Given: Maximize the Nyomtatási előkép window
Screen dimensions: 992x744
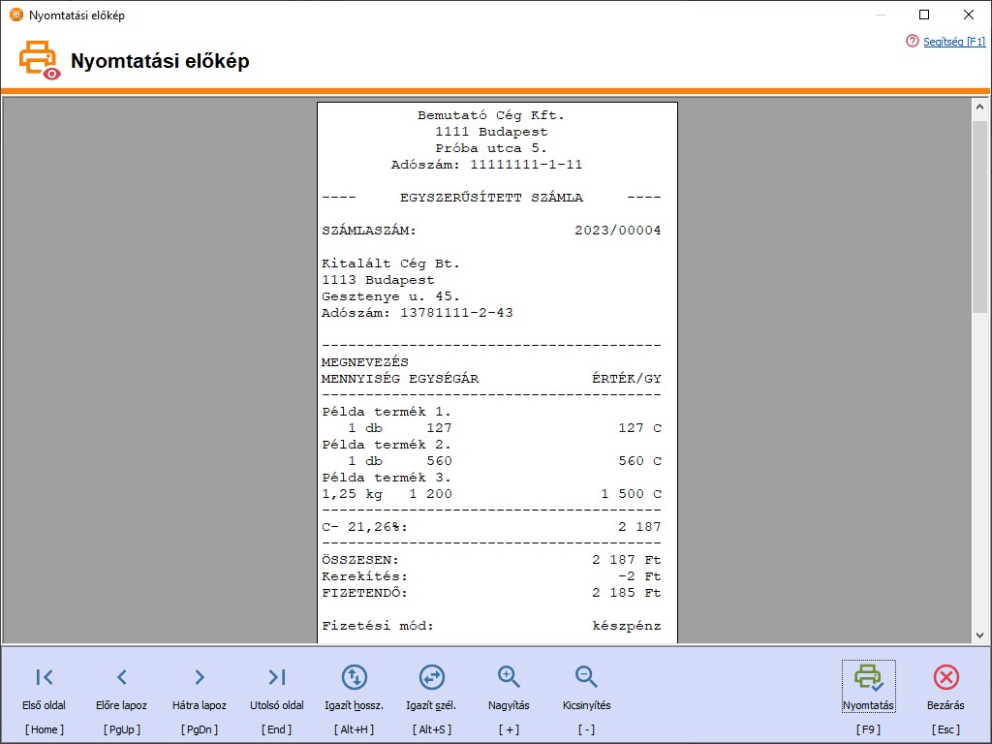Looking at the screenshot, I should pos(924,15).
